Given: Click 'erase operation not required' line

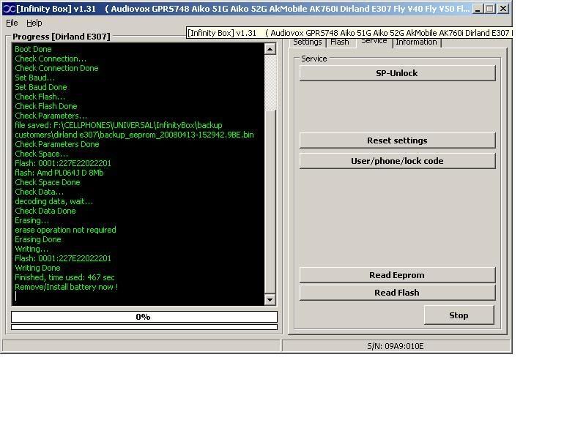Looking at the screenshot, I should 65,230.
